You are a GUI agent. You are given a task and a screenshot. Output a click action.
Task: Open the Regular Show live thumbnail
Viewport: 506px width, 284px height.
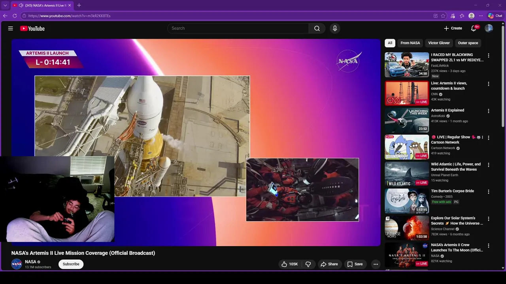pyautogui.click(x=407, y=147)
